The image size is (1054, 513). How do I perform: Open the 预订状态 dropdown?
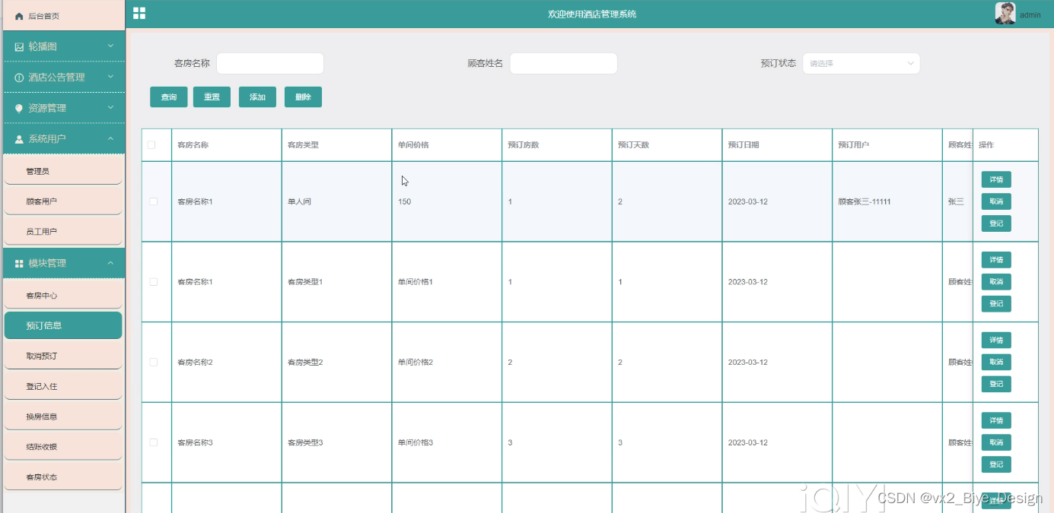pos(861,64)
